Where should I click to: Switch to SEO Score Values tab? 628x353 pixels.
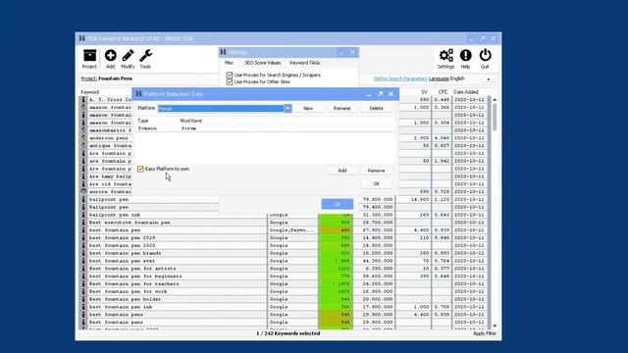(x=262, y=63)
